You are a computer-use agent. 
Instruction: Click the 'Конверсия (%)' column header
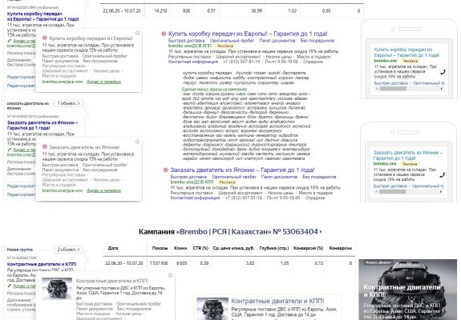308,248
